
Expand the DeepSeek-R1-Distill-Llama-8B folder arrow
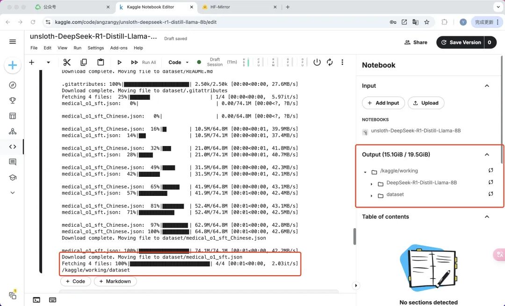[x=371, y=184]
